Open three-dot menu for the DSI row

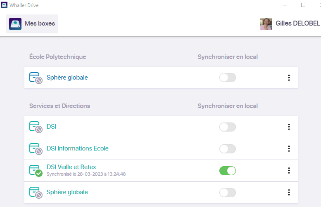pos(289,127)
